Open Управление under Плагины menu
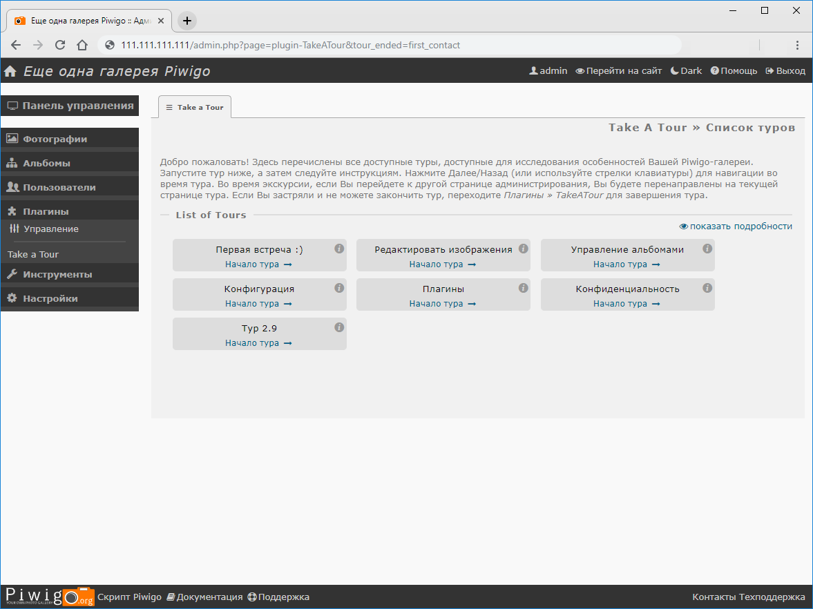 coord(50,229)
